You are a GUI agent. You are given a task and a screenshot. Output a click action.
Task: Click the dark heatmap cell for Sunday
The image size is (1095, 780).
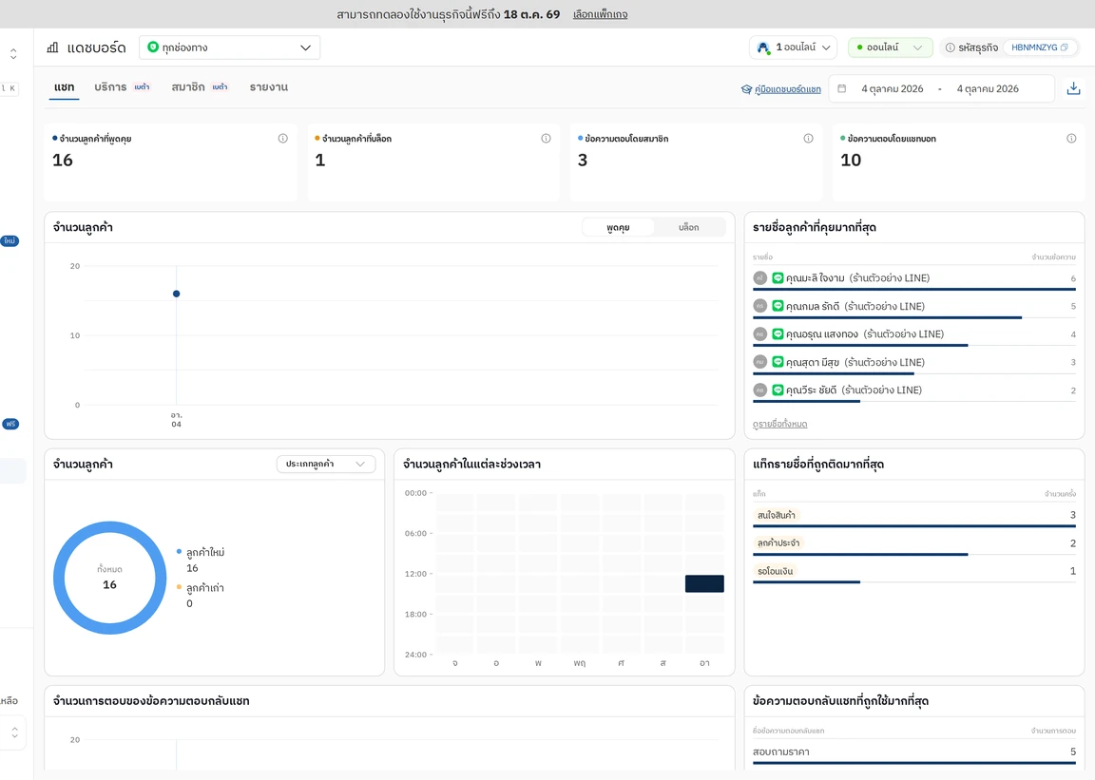(x=704, y=583)
